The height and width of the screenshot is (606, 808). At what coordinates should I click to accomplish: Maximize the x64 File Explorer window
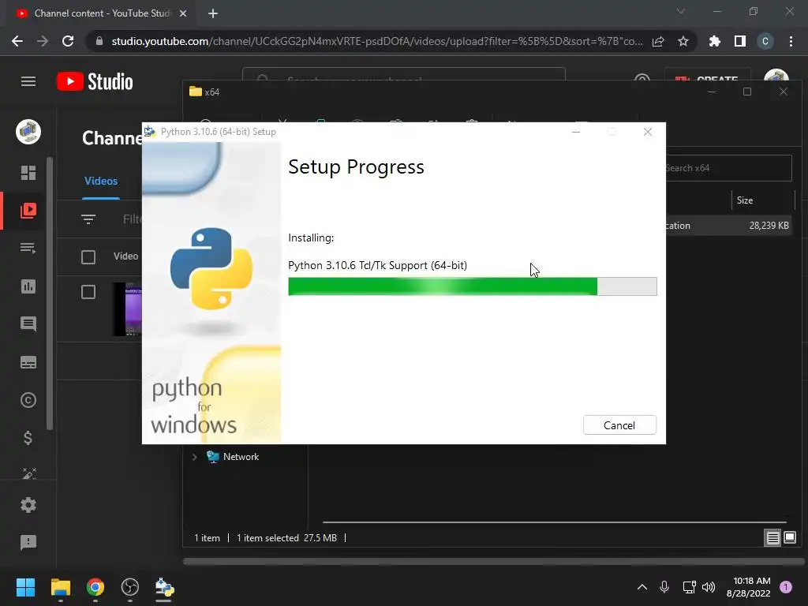point(747,92)
